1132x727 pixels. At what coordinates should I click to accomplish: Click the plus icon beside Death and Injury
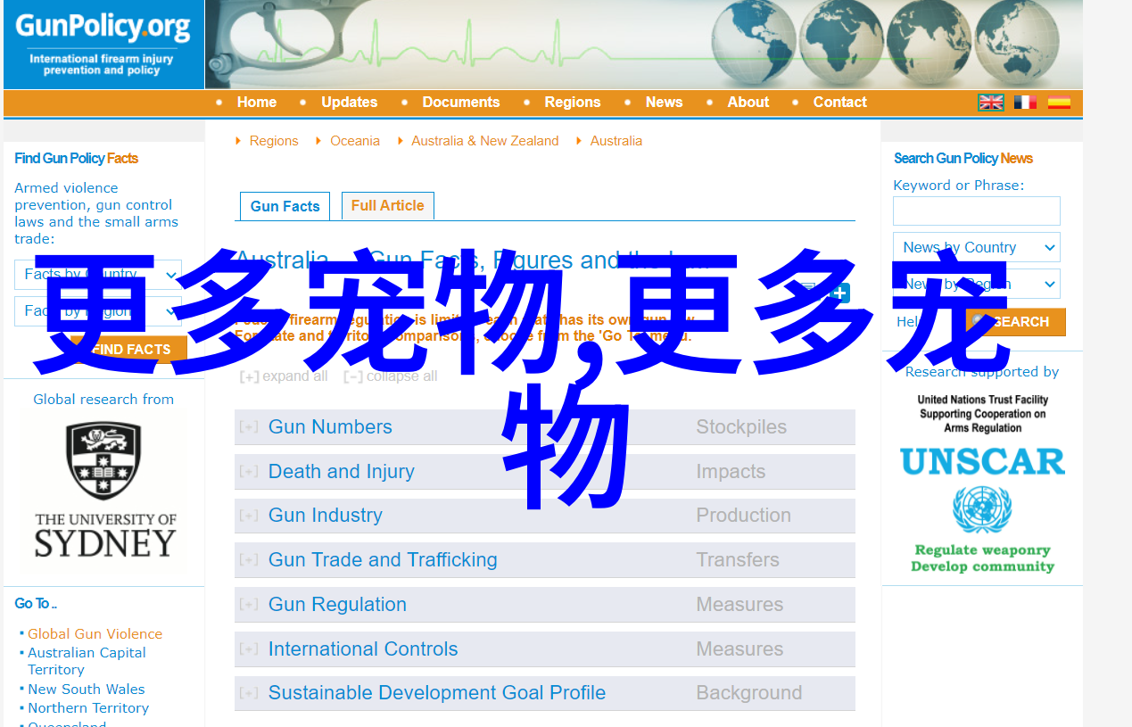249,472
